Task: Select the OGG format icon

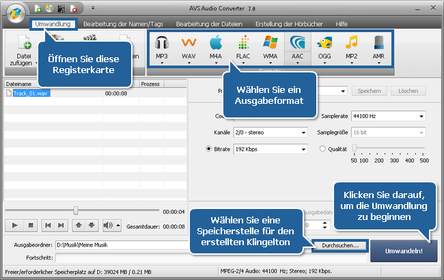Action: 325,46
